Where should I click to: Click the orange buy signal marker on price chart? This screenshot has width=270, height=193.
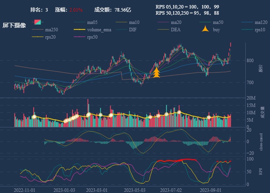[x=156, y=73]
